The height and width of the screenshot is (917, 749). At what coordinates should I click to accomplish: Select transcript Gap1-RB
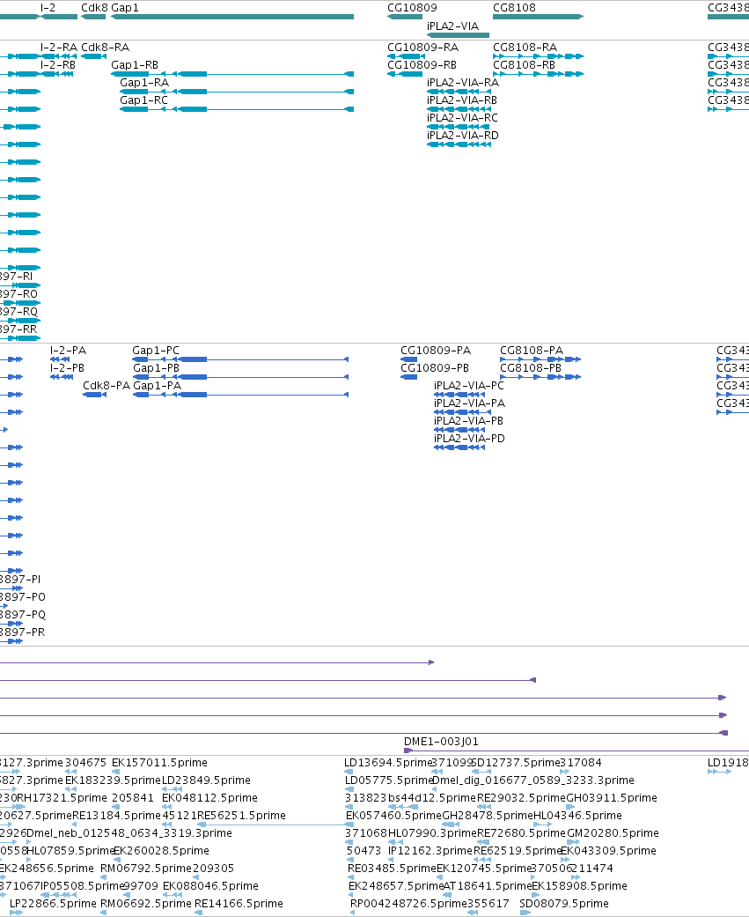[232, 74]
